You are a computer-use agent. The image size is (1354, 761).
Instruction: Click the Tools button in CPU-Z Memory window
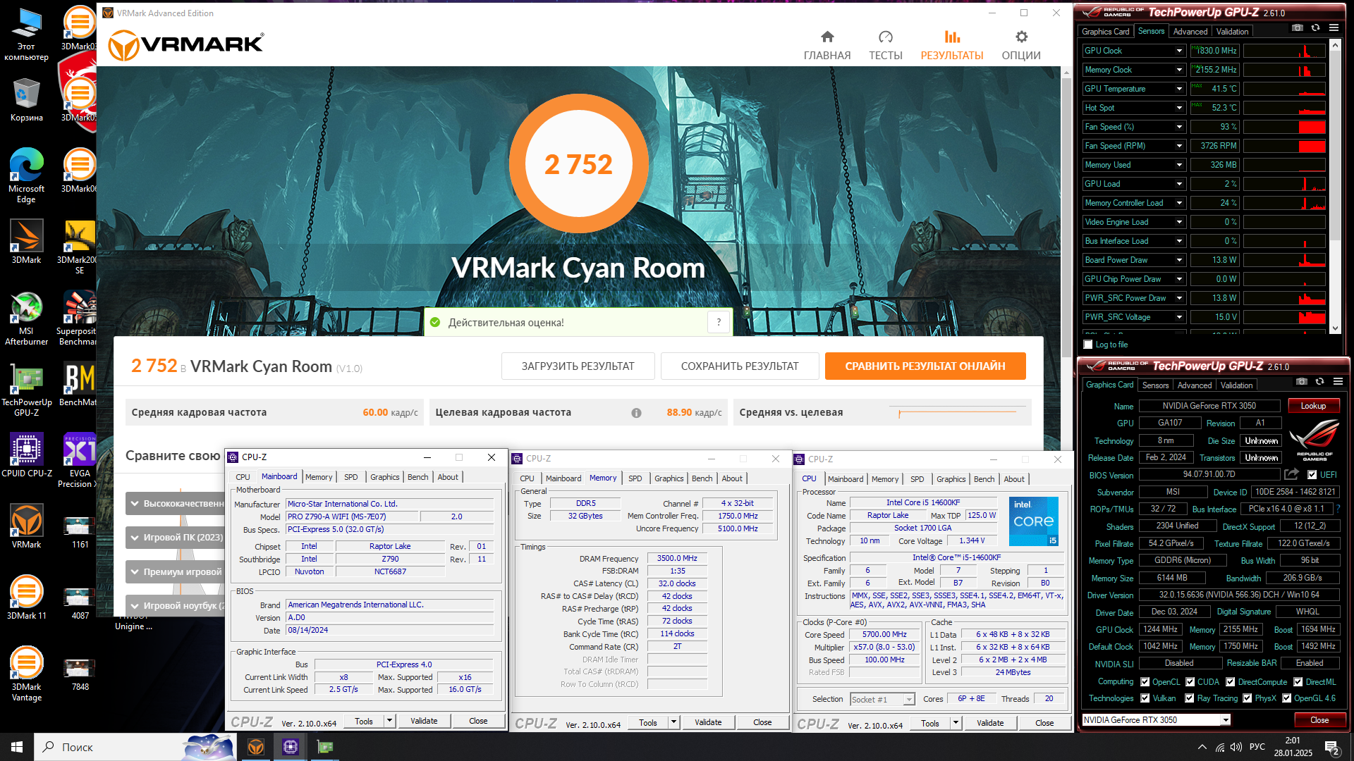click(648, 722)
